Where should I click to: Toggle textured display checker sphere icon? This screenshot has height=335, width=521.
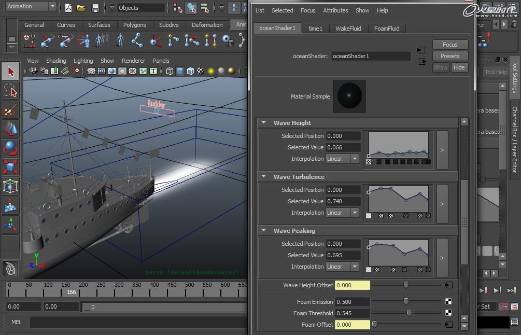coord(201,72)
